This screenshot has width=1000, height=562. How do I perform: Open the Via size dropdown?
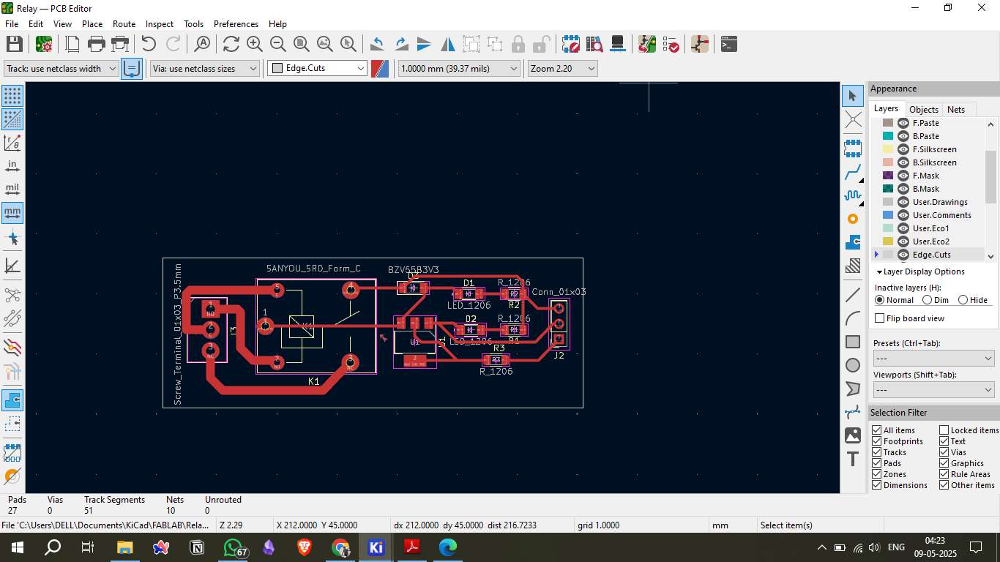(x=205, y=68)
